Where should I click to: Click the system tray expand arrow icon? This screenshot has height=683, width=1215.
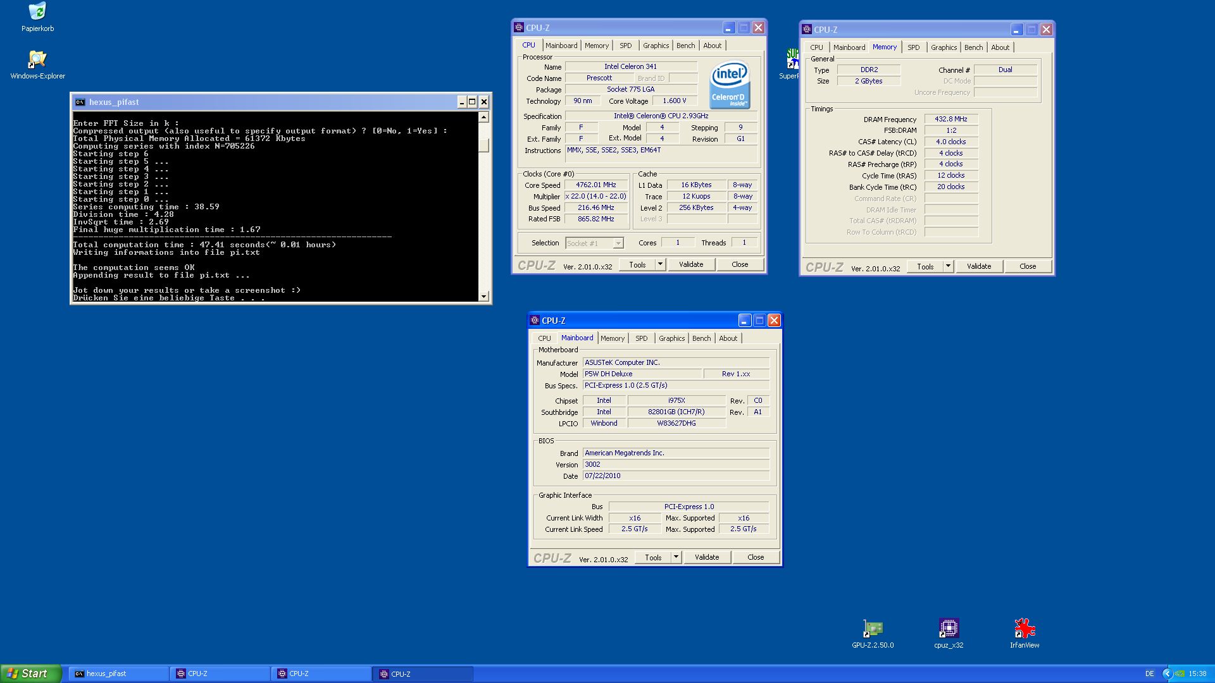pos(1168,674)
